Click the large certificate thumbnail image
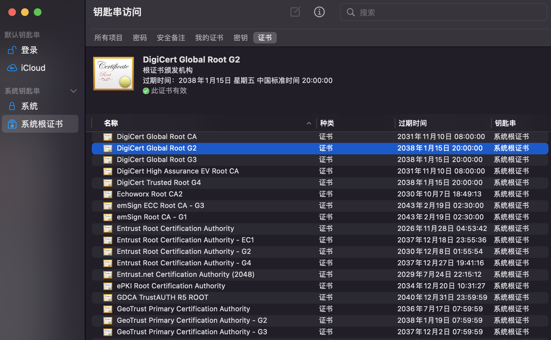This screenshot has height=340, width=551. 114,74
